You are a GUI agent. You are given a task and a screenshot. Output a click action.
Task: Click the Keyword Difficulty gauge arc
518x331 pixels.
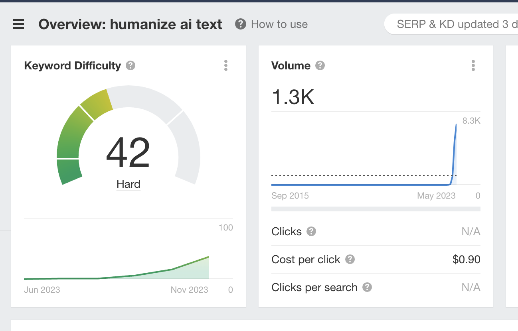tap(70, 136)
